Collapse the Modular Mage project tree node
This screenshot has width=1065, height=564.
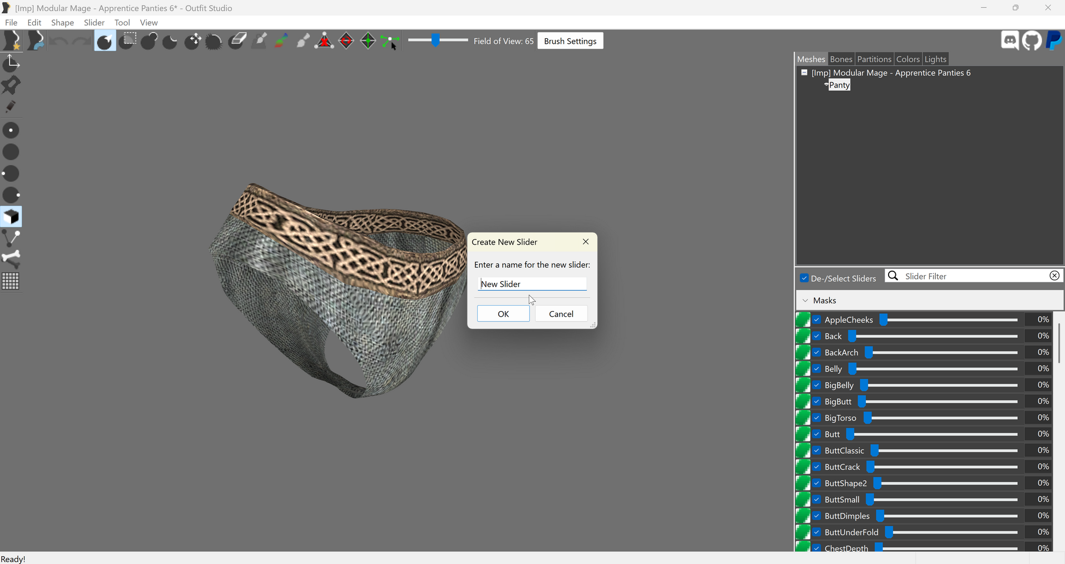click(x=804, y=73)
